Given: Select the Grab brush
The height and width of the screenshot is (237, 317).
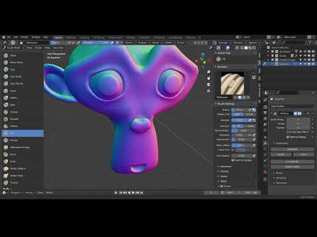Looking at the screenshot, I should pyautogui.click(x=22, y=161).
